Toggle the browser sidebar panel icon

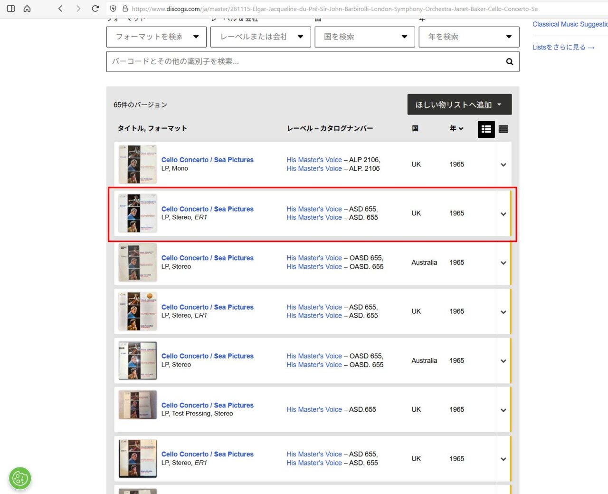[11, 9]
